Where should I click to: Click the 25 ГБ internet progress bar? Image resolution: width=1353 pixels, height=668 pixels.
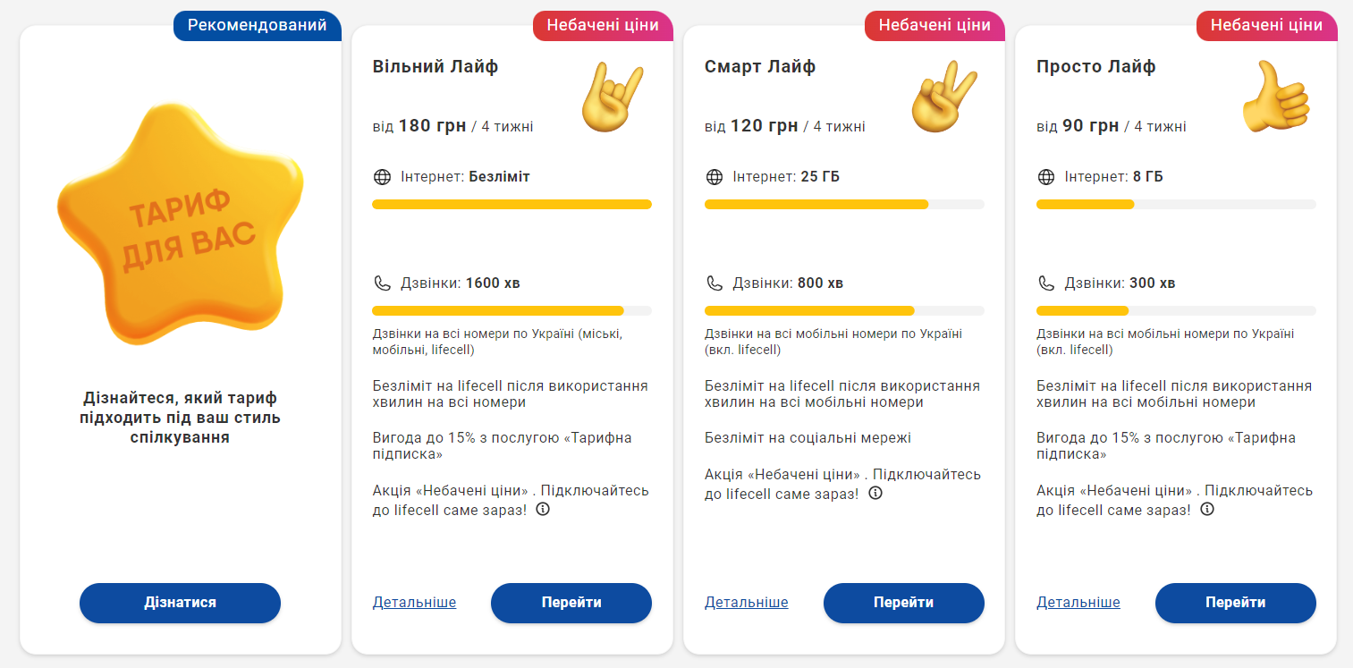pos(844,205)
